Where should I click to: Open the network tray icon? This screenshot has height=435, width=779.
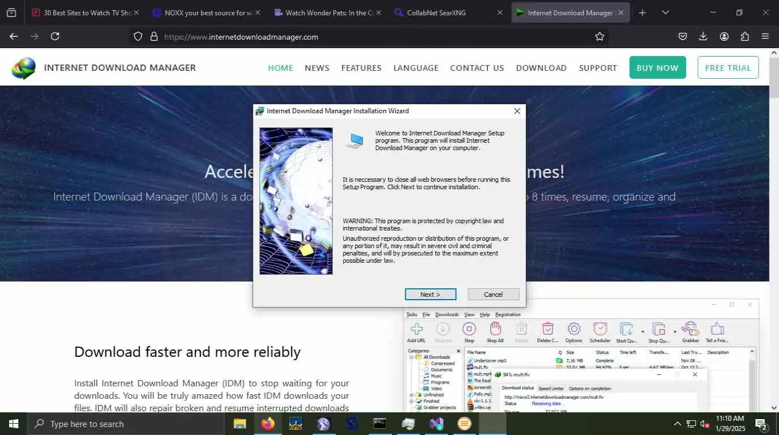pyautogui.click(x=691, y=424)
